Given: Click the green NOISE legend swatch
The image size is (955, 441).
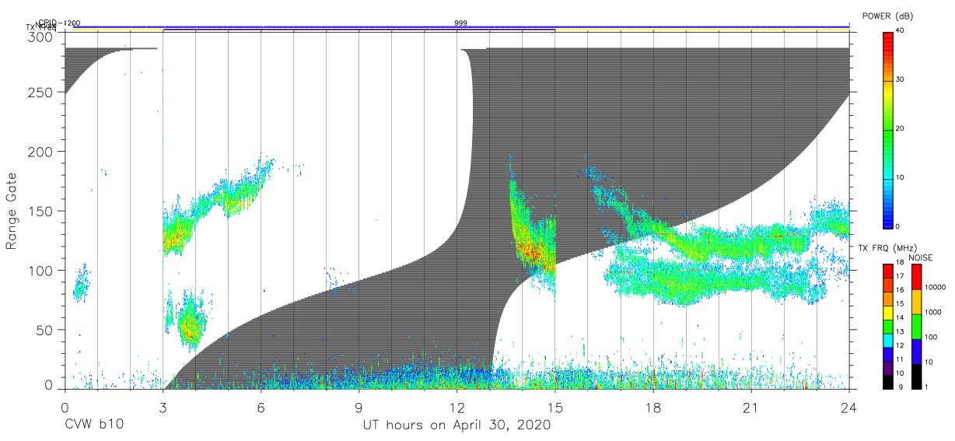Looking at the screenshot, I should 916,326.
